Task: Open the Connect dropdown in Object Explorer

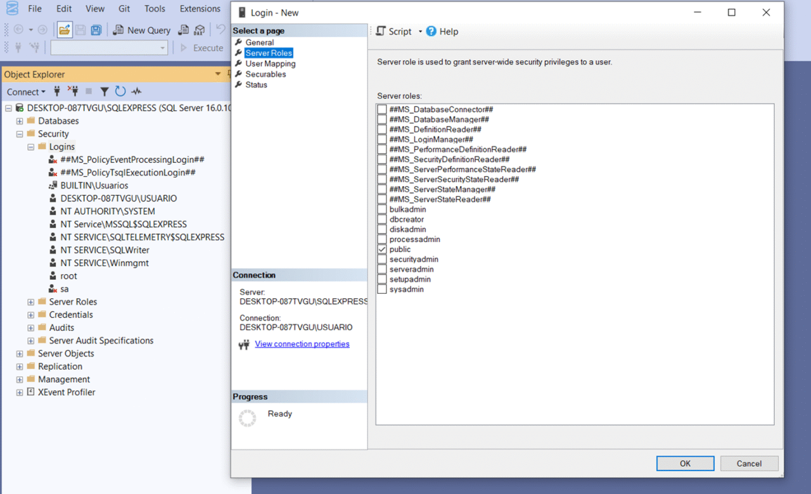Action: pyautogui.click(x=26, y=92)
